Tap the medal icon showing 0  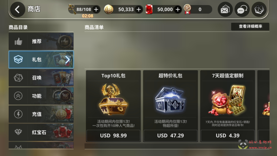click(187, 9)
